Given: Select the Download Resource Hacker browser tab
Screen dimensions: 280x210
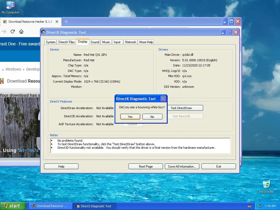Looking at the screenshot, I should pyautogui.click(x=31, y=22).
